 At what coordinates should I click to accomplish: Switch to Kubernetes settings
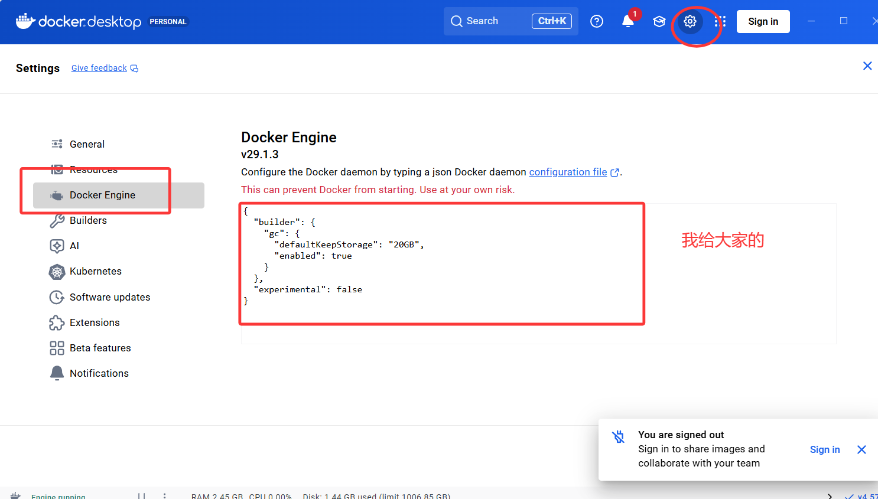point(119,272)
